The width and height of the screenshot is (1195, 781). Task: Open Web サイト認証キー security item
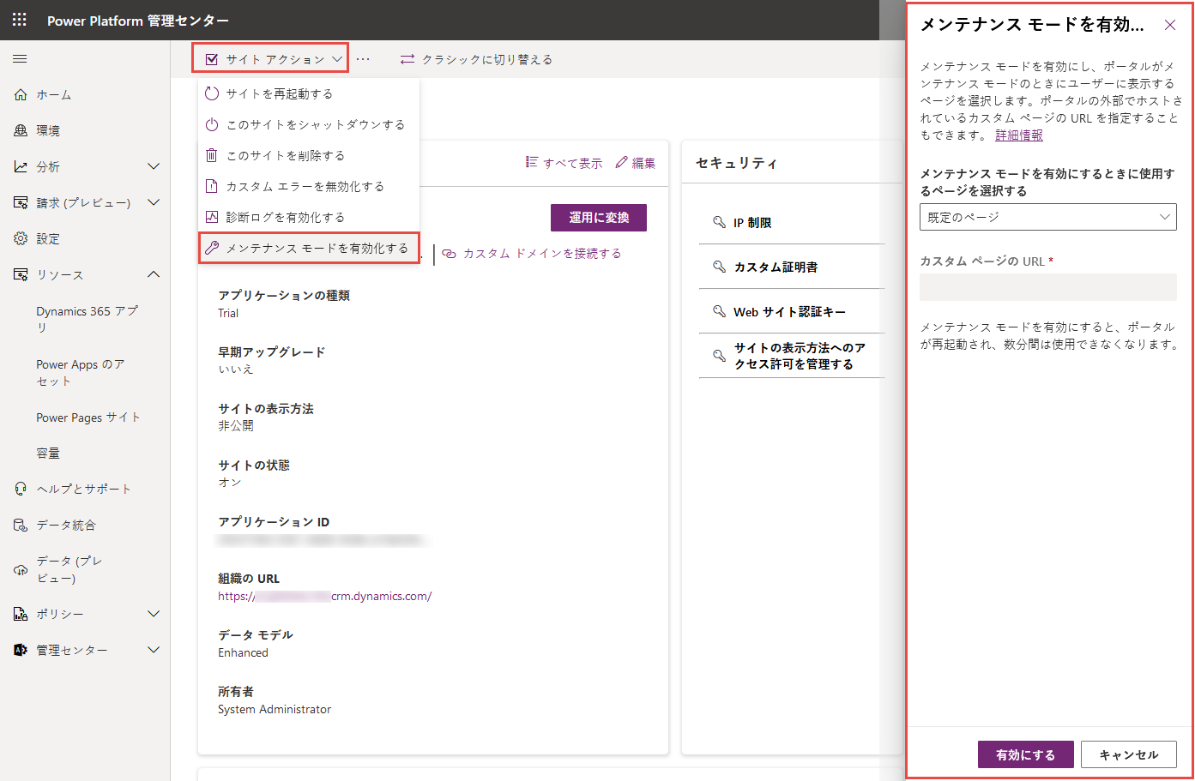tap(791, 311)
